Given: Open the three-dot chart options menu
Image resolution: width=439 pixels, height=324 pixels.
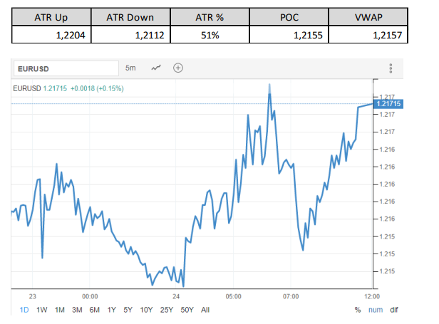Looking at the screenshot, I should [391, 68].
